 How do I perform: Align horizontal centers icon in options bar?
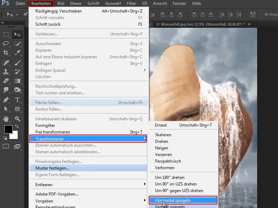171,15
